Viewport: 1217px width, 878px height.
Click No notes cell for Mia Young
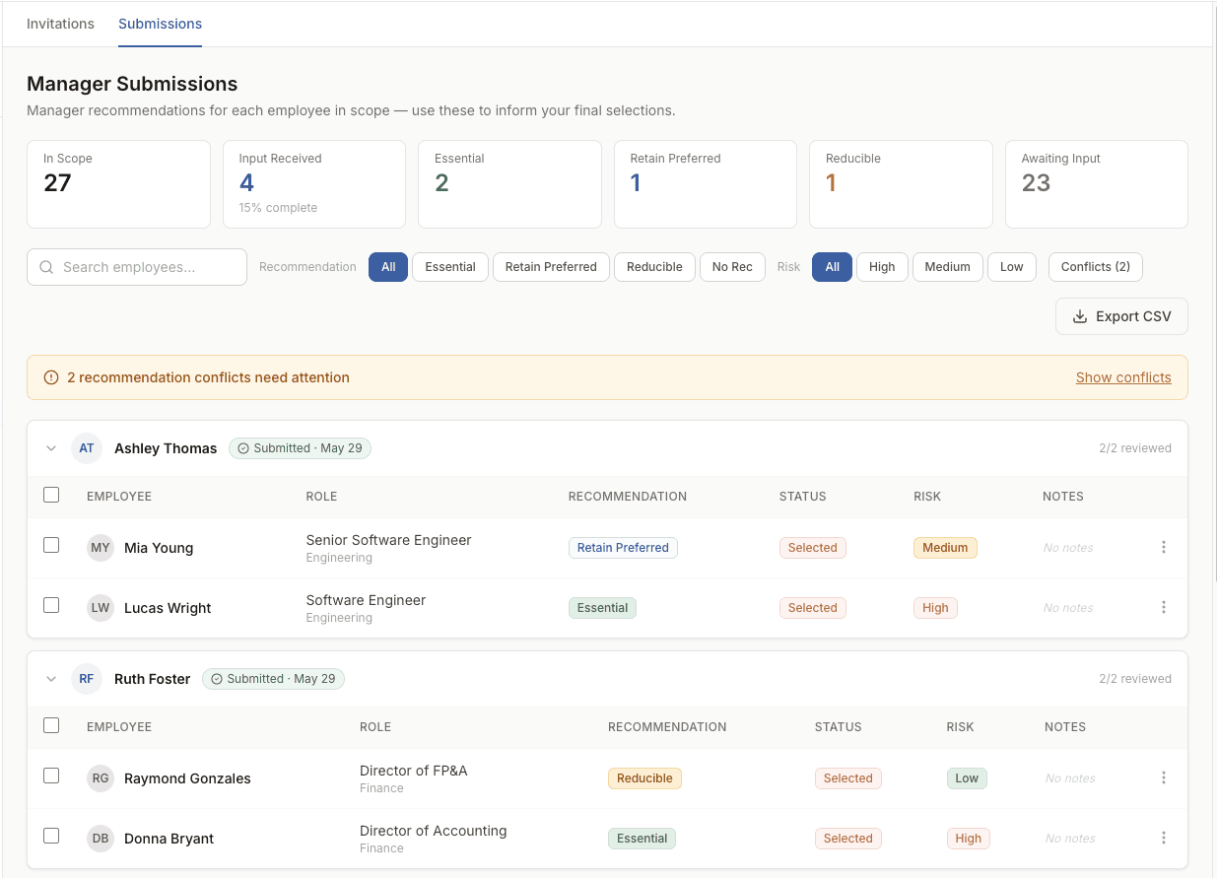(1068, 548)
